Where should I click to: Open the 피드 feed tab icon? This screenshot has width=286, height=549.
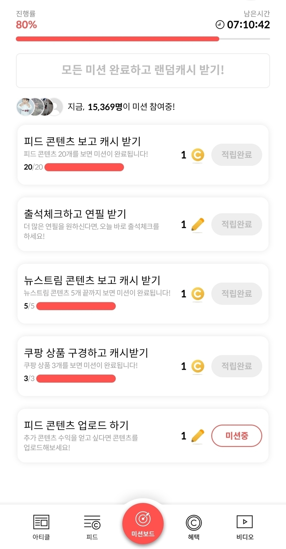point(92,522)
